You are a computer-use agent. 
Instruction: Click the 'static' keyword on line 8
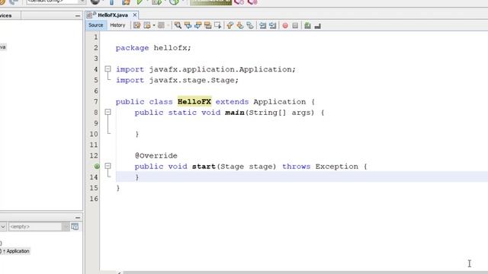point(182,113)
